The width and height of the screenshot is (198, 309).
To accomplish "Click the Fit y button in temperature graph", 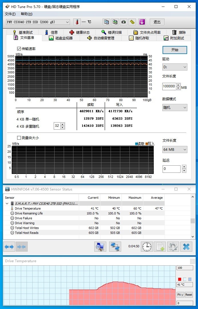I will [180, 295].
